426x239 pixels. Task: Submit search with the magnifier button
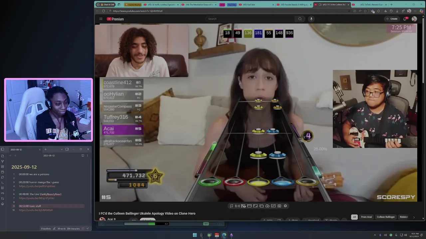coord(300,19)
